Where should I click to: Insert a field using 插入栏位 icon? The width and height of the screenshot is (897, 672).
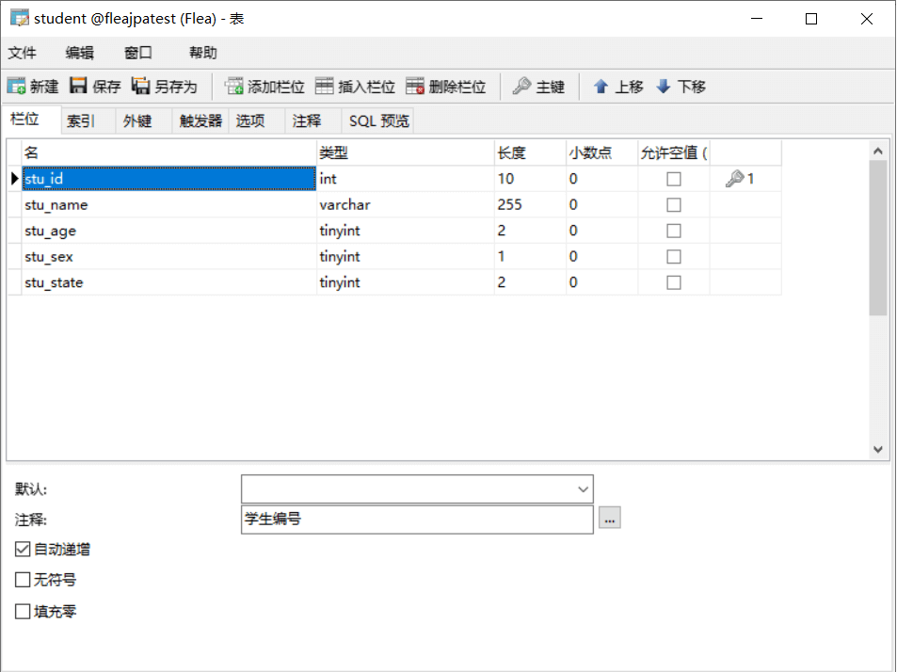click(x=325, y=87)
